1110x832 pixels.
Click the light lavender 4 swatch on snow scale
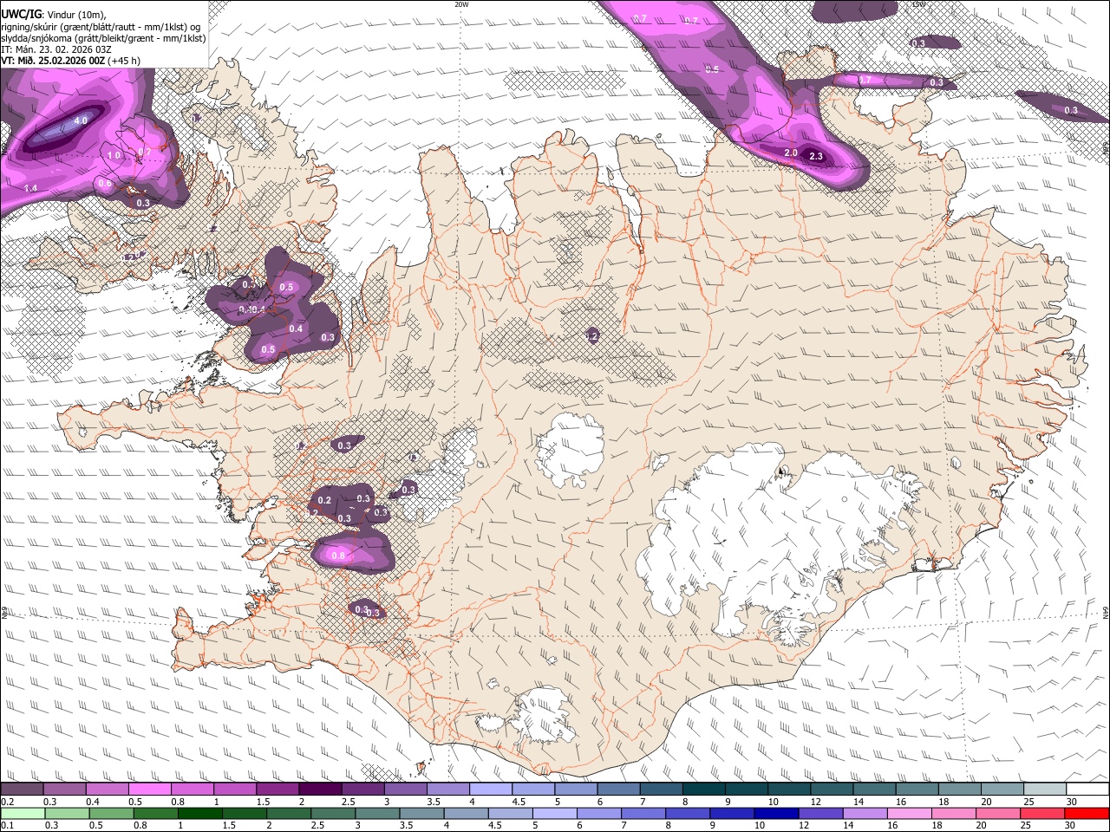coord(491,790)
